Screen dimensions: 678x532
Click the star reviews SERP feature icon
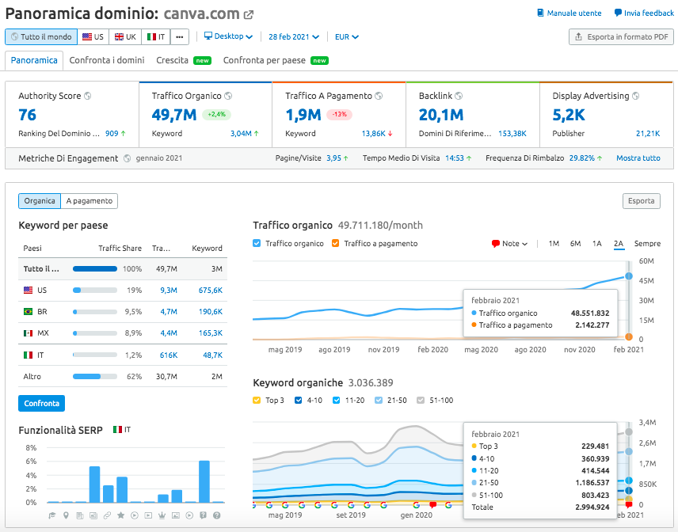coord(121,515)
